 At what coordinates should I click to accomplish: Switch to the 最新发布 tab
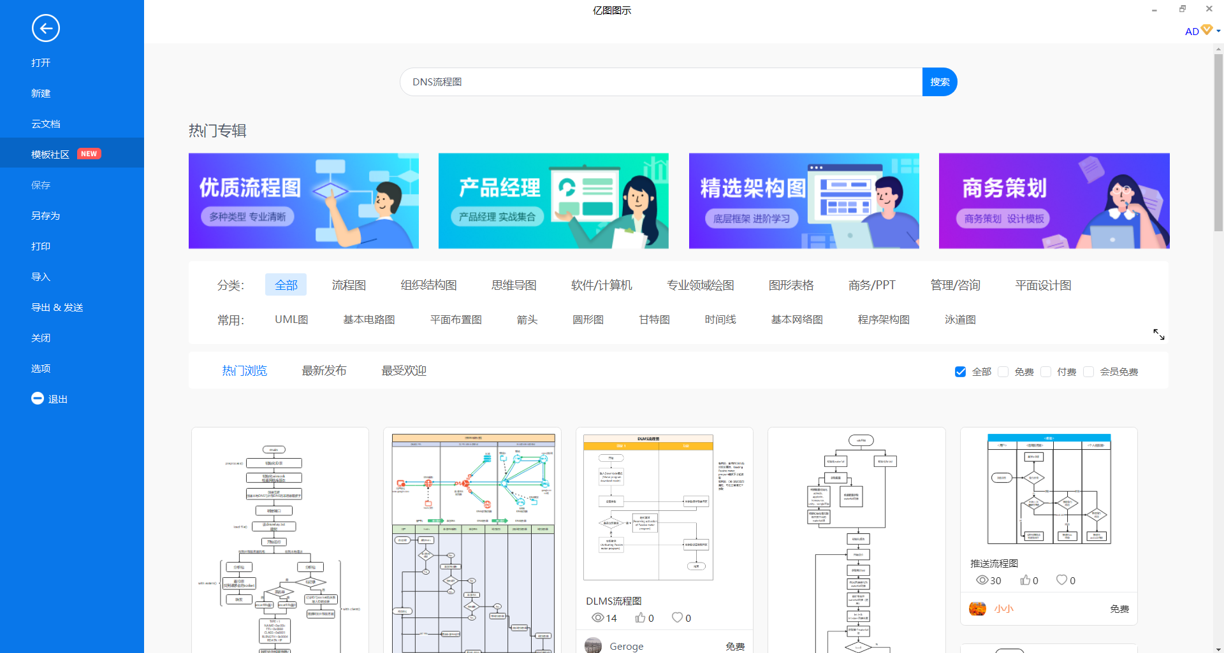pos(324,371)
